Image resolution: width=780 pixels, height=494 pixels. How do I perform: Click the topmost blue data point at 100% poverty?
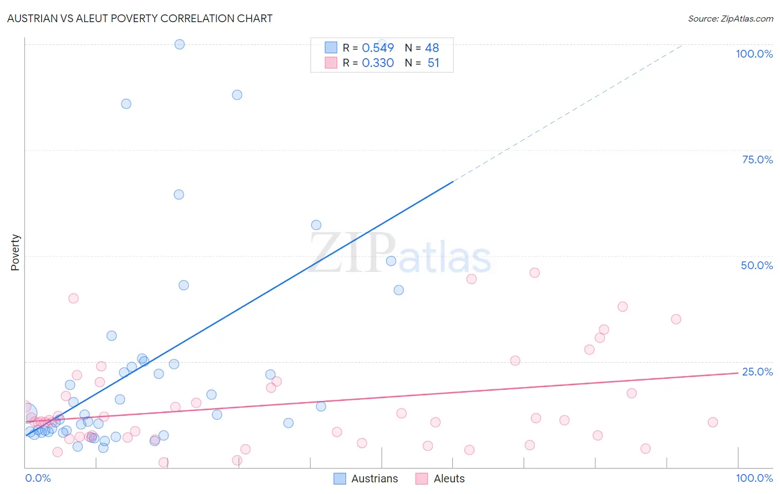click(180, 44)
